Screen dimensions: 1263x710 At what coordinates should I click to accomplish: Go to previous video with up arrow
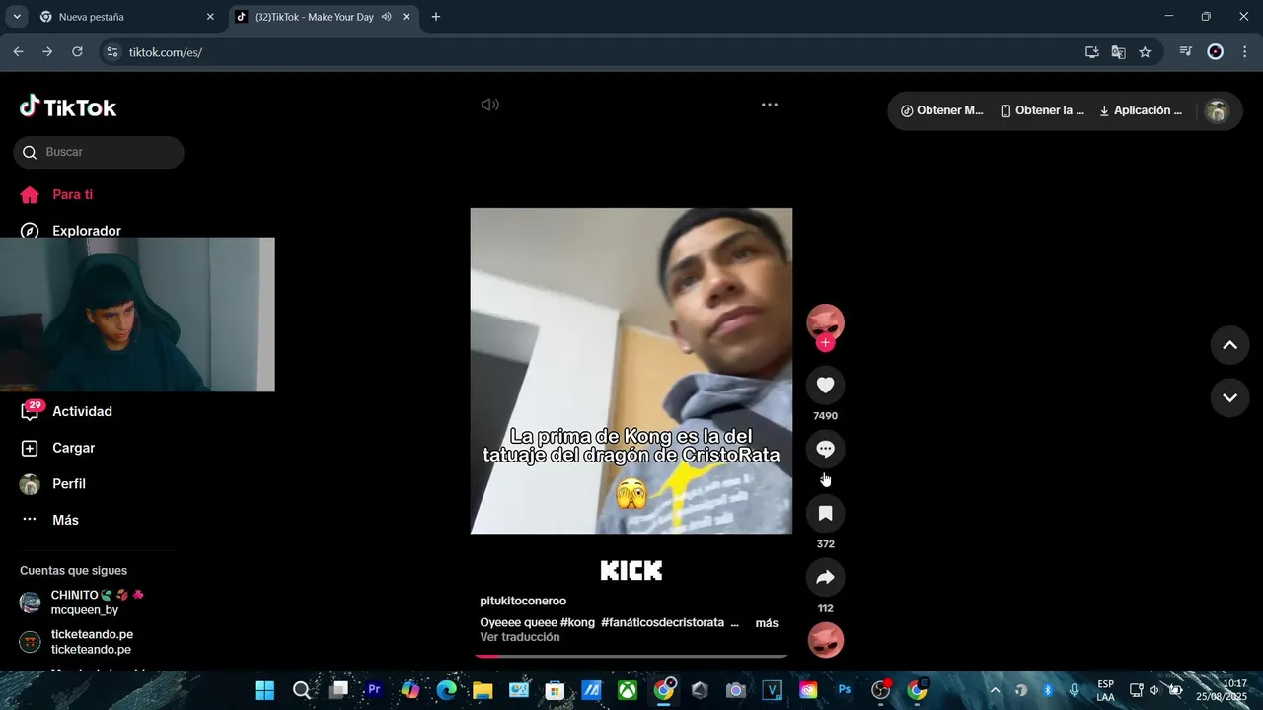point(1230,345)
